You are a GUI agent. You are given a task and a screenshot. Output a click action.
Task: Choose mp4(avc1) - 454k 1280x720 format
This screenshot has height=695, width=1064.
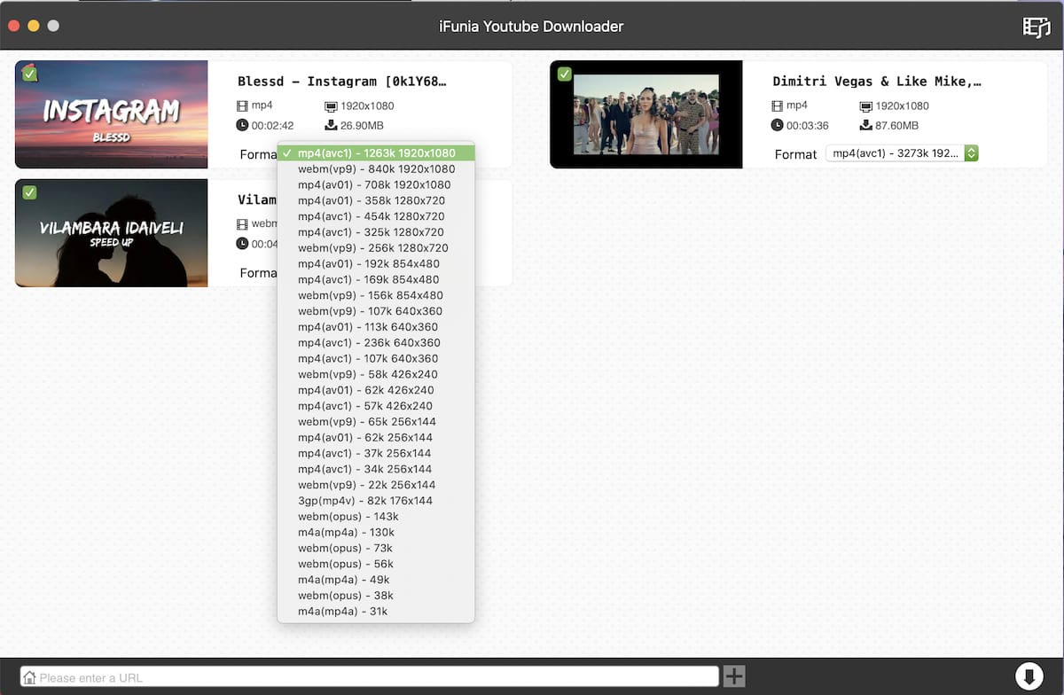point(371,216)
